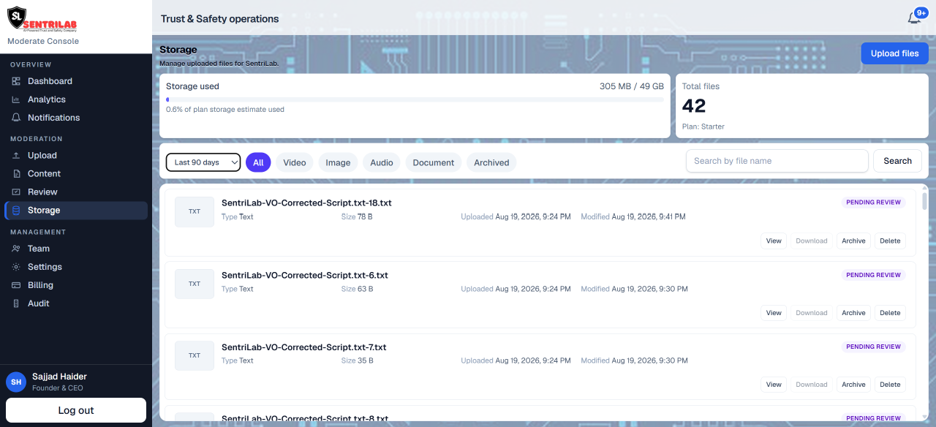Click Download for Script.txt-18.txt

click(x=812, y=241)
